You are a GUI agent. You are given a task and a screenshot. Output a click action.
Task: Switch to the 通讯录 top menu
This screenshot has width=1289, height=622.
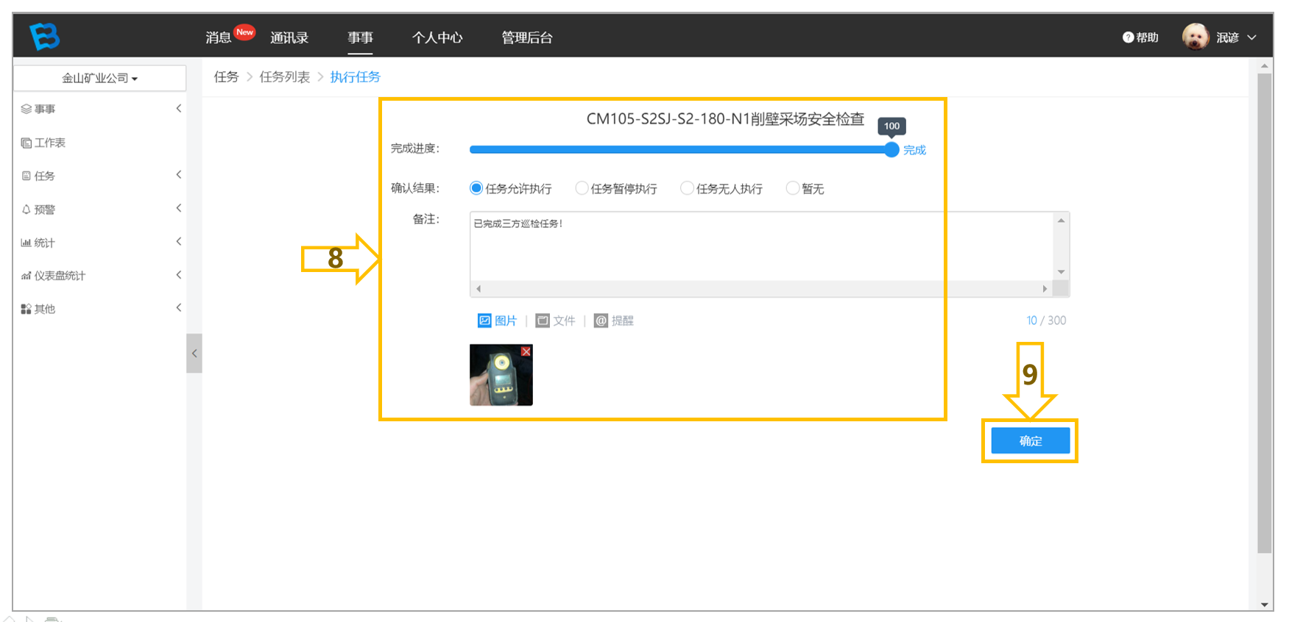[289, 37]
